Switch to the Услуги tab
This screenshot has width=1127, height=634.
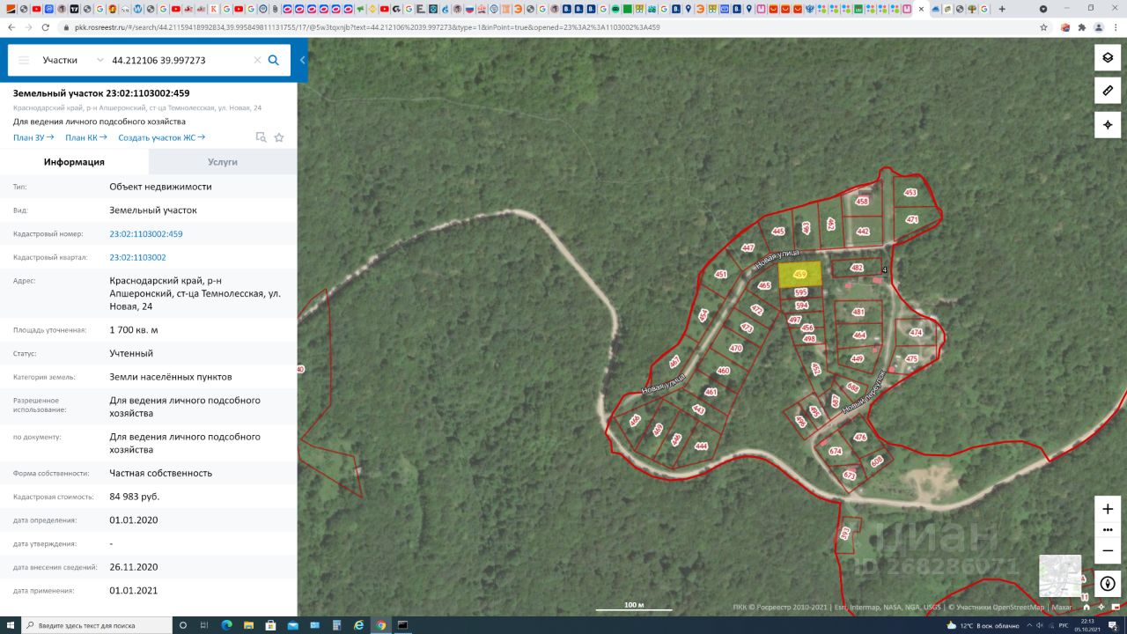pos(223,162)
